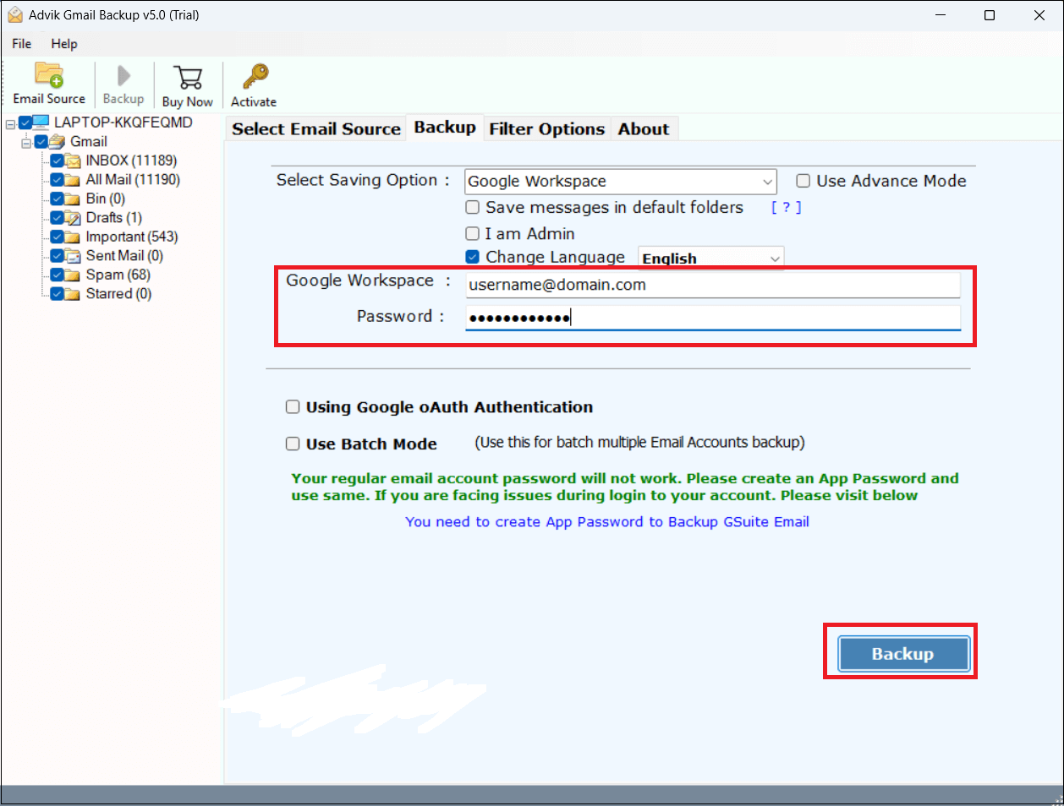Maximize the Advik Gmail Backup window
Viewport: 1064px width, 806px height.
[x=990, y=15]
